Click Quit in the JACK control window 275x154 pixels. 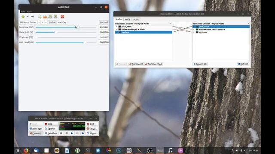tap(92, 124)
